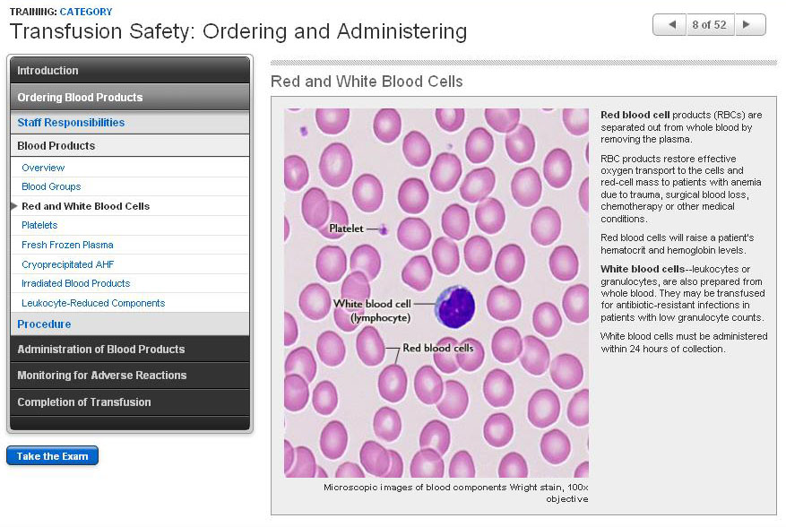Screen dimensions: 786x527
Task: Open the Fresh Frozen Plasma page
Action: pyautogui.click(x=67, y=245)
